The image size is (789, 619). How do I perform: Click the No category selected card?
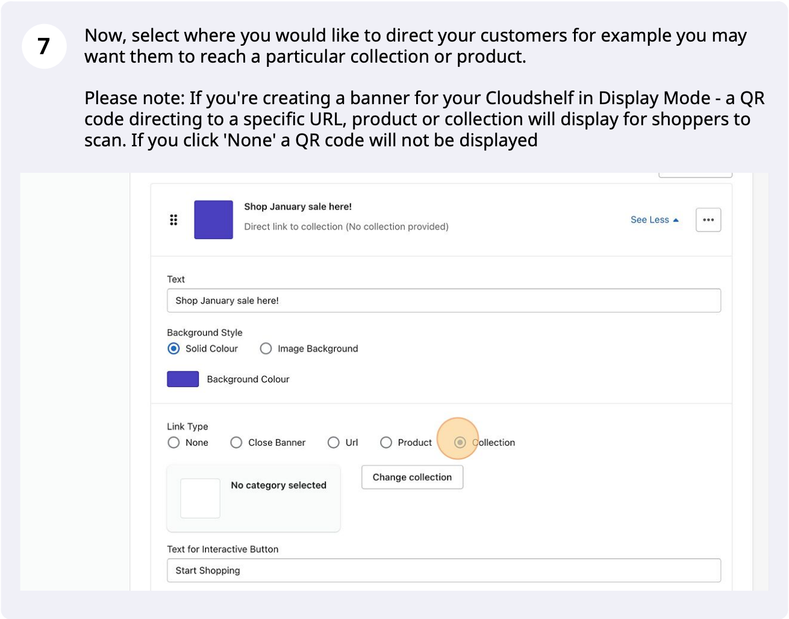pos(254,498)
